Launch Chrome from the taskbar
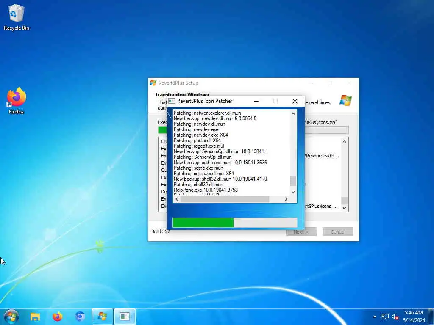The width and height of the screenshot is (434, 325). [x=80, y=317]
